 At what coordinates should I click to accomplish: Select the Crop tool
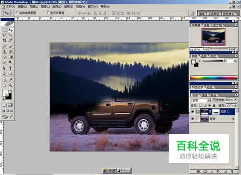4,40
